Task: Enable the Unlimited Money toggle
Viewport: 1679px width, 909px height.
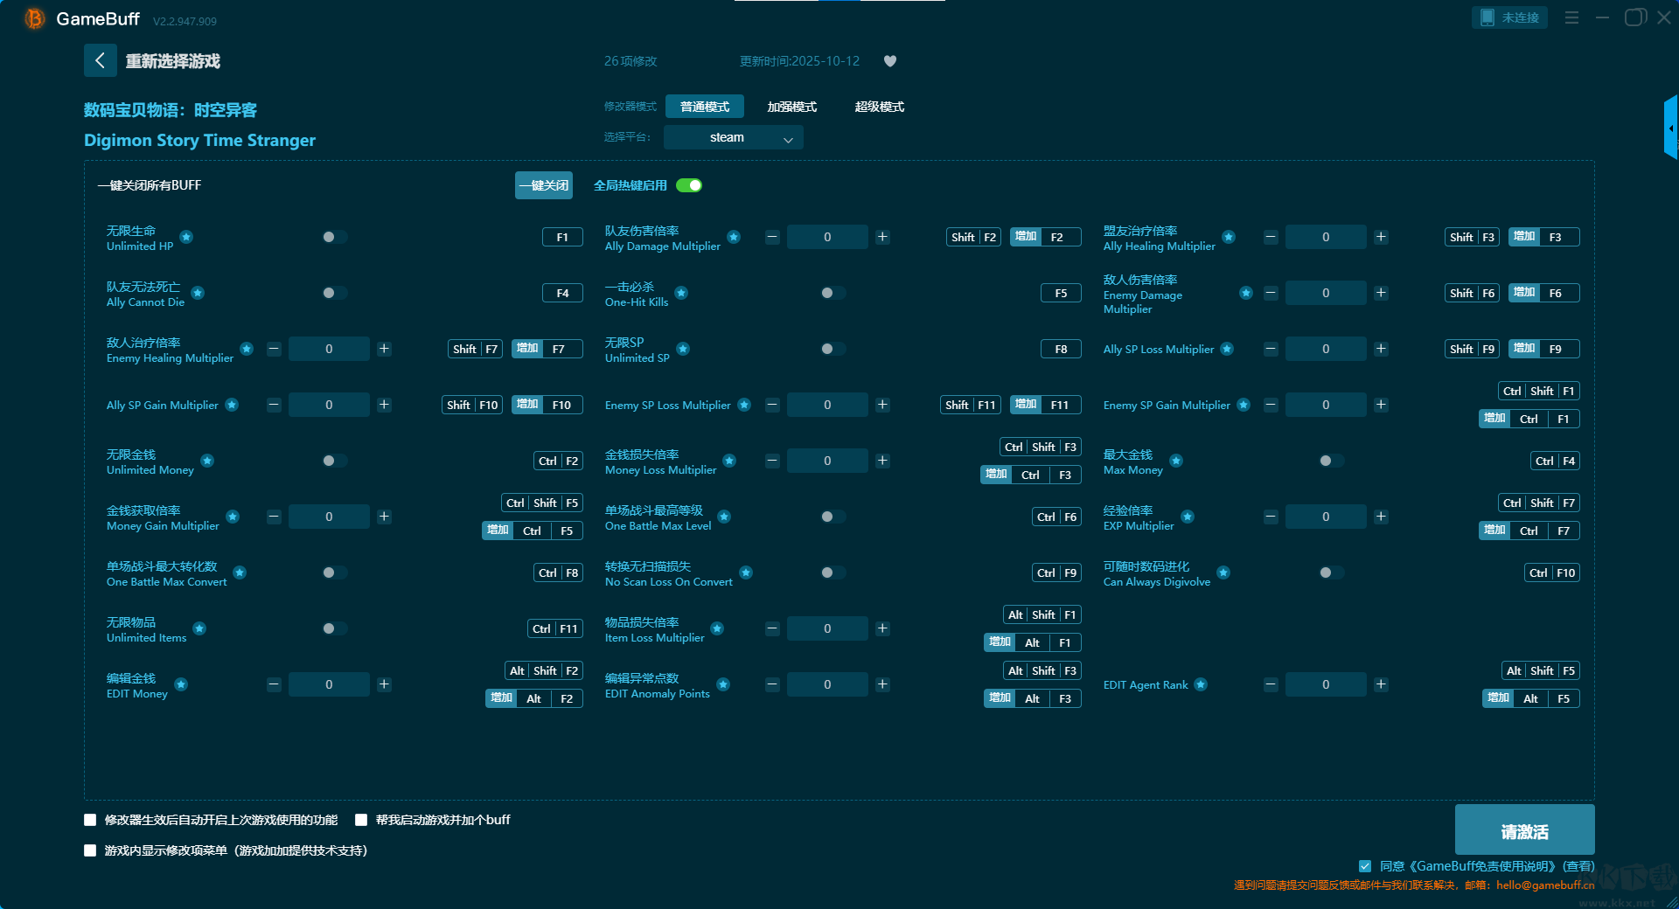Action: (334, 461)
